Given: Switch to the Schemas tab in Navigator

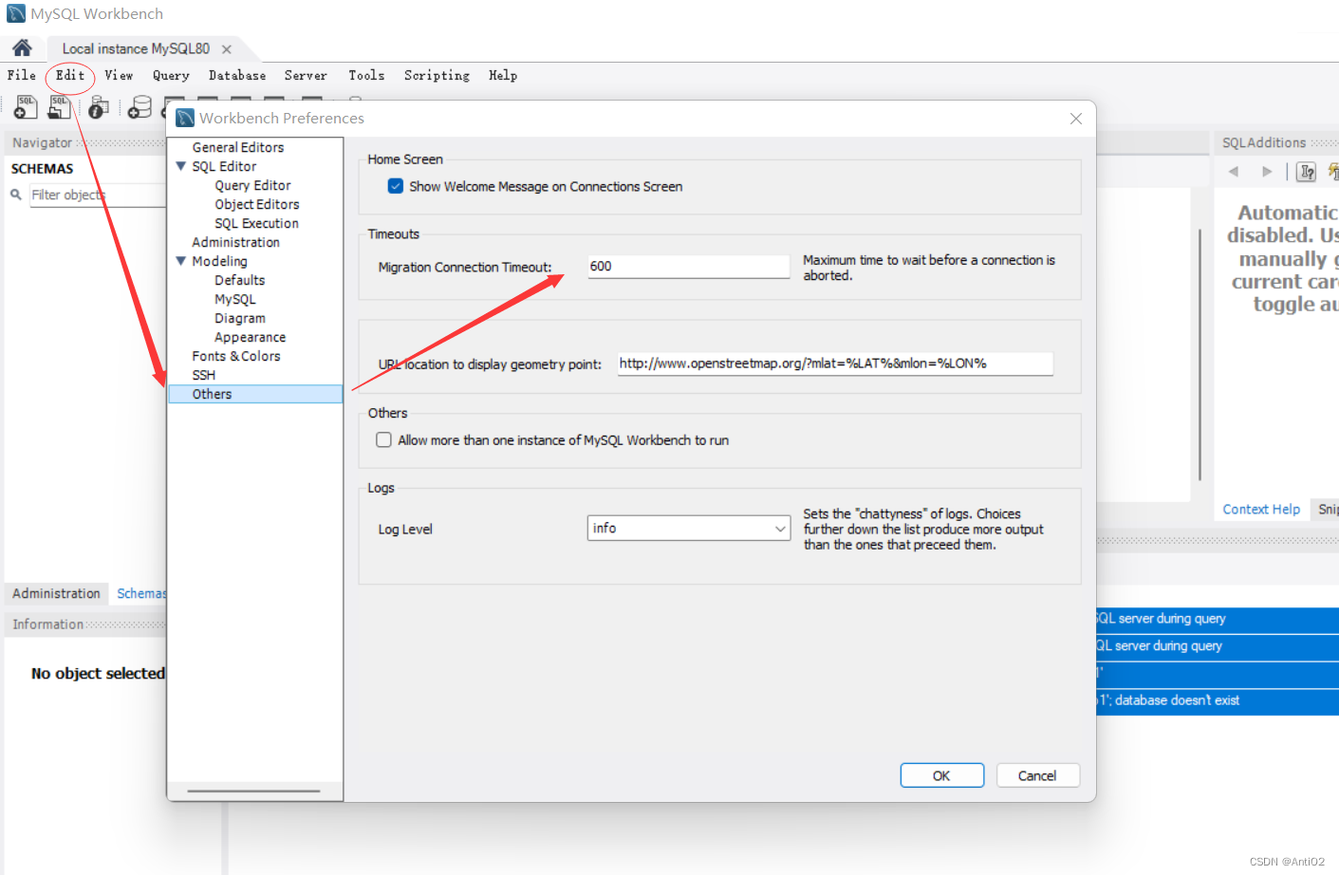Looking at the screenshot, I should tap(140, 593).
